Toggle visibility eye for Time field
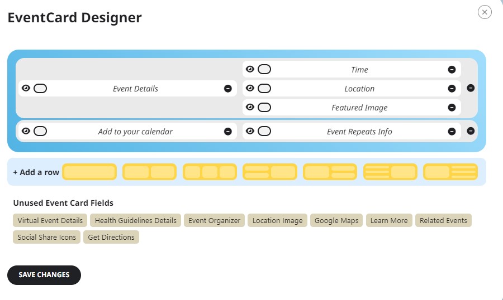The width and height of the screenshot is (503, 300). [x=250, y=69]
